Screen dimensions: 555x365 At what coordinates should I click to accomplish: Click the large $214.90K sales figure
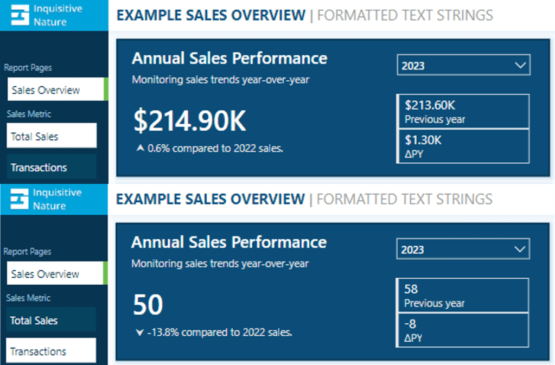tap(190, 122)
